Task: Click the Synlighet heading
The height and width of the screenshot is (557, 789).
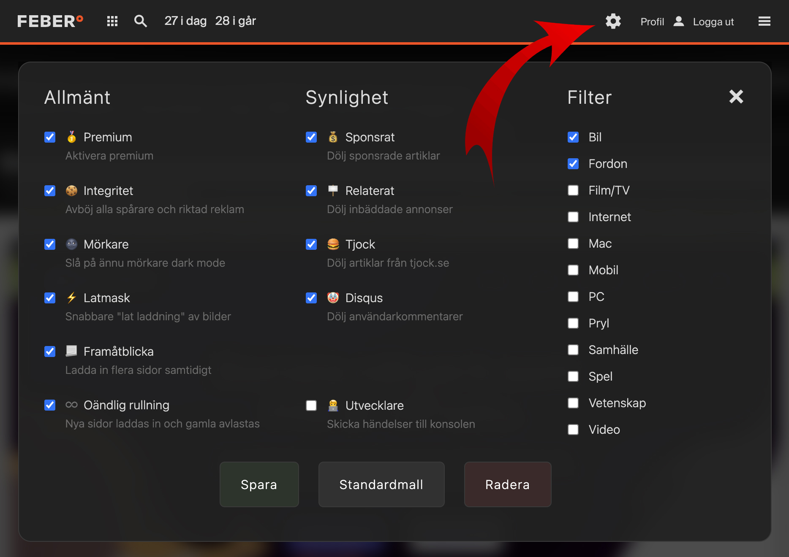Action: 347,97
